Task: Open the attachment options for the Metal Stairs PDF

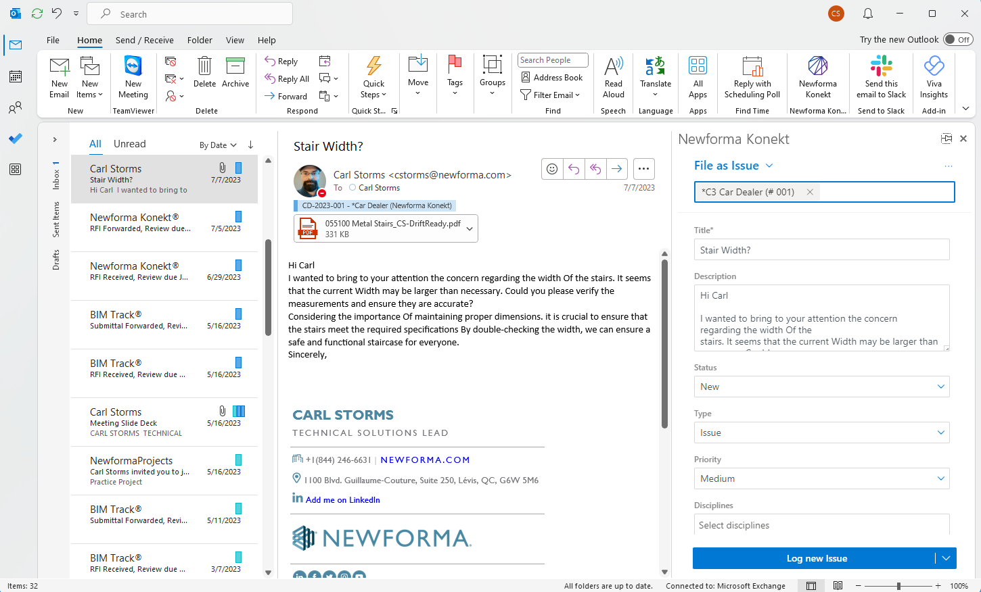Action: 468,228
